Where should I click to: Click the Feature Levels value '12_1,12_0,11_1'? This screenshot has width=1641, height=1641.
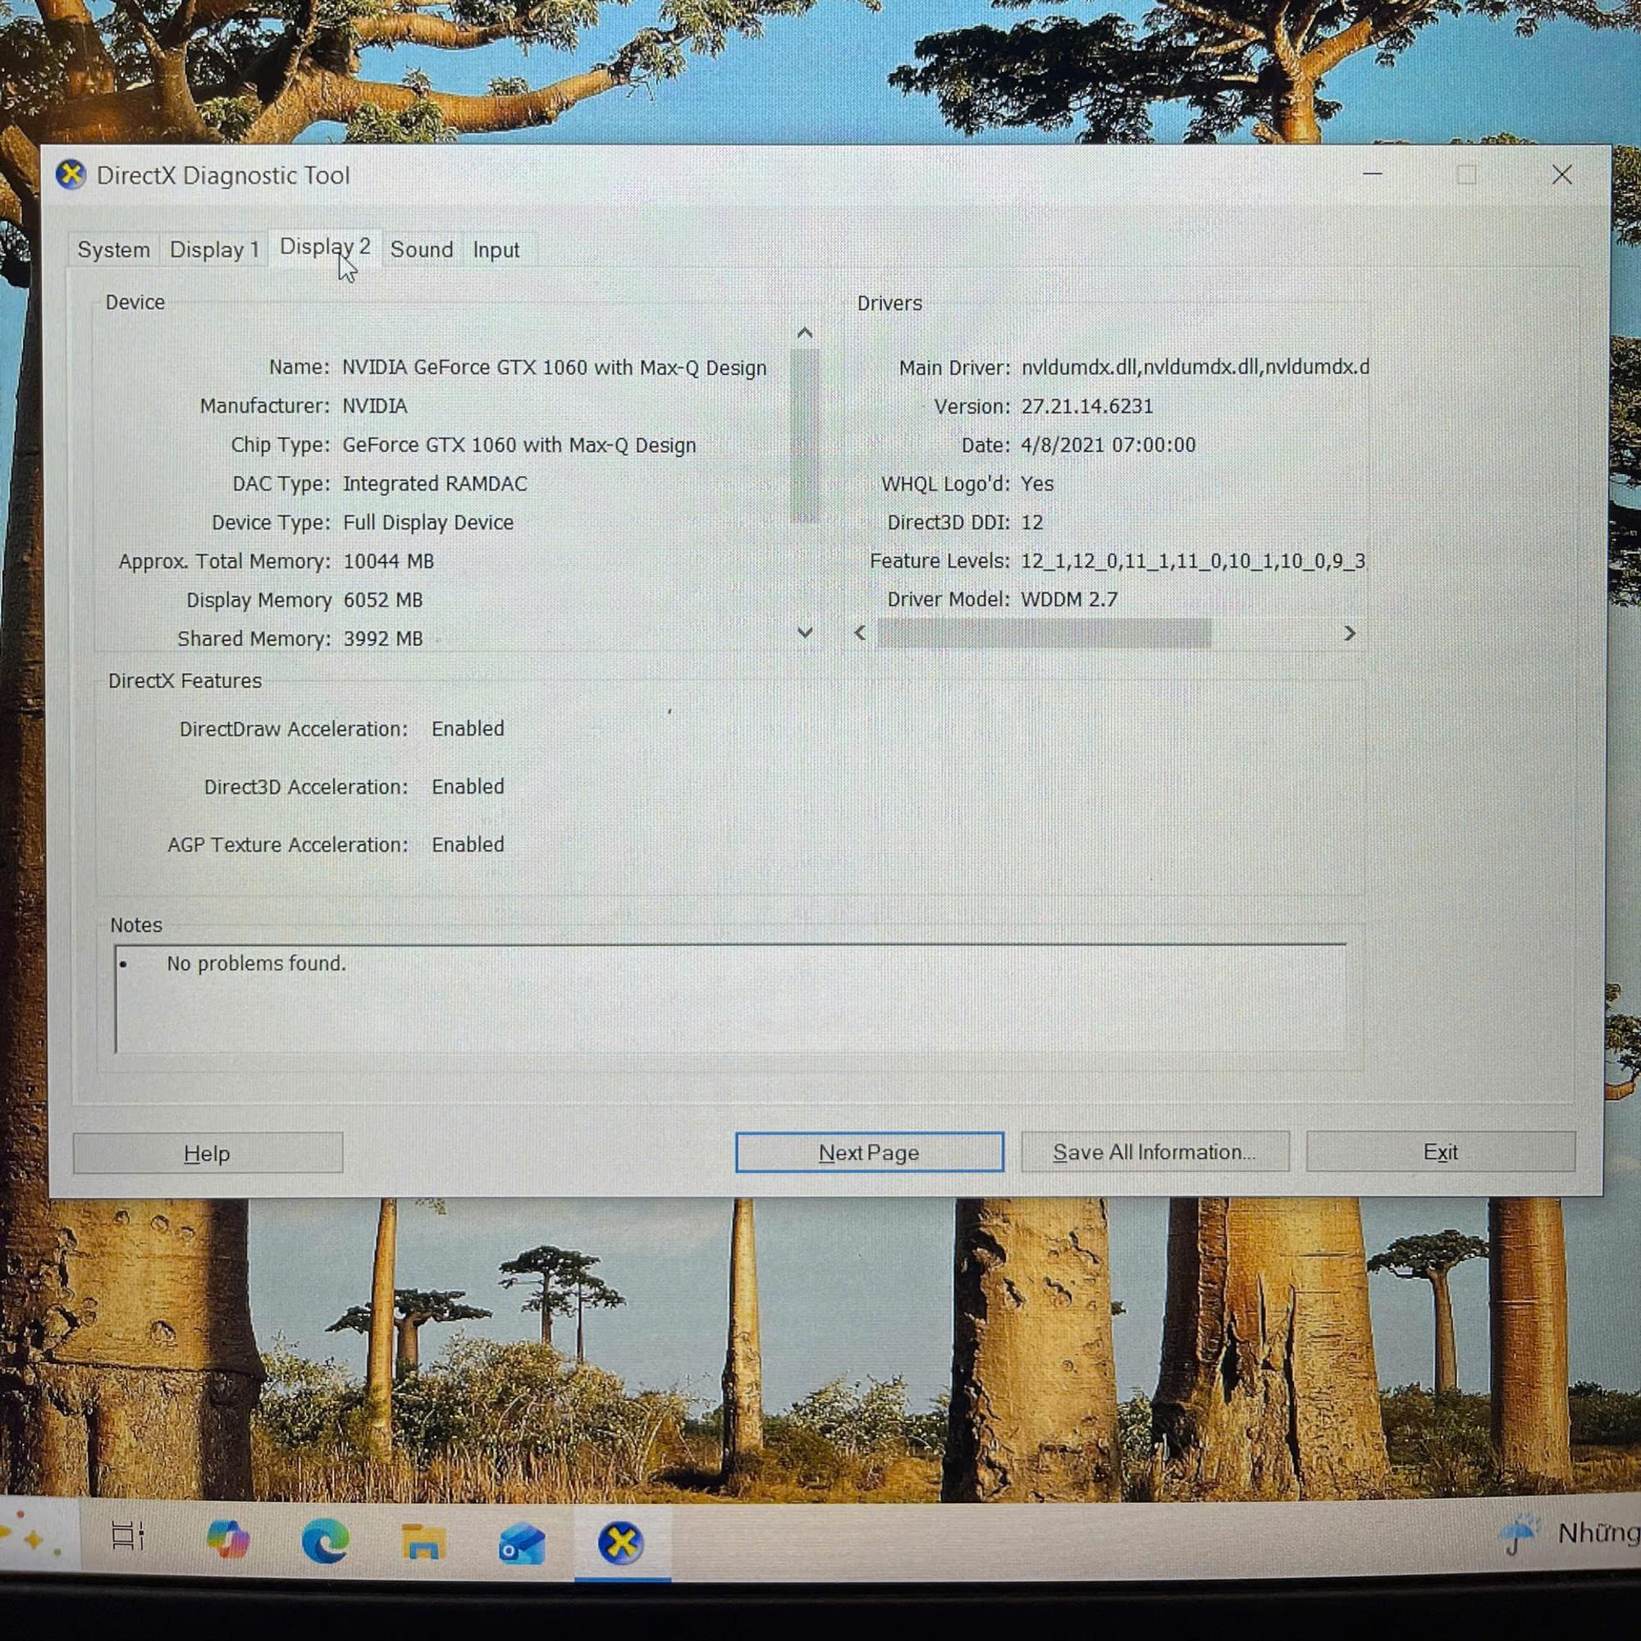pyautogui.click(x=1193, y=561)
